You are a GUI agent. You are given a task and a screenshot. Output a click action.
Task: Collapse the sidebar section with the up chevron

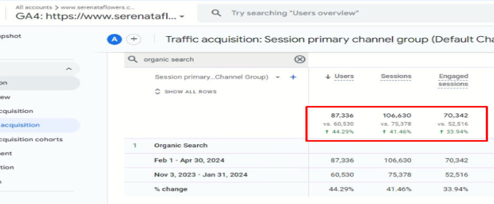(68, 69)
